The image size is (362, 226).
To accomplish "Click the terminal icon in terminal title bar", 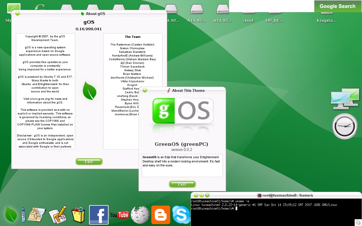I will click(x=259, y=195).
